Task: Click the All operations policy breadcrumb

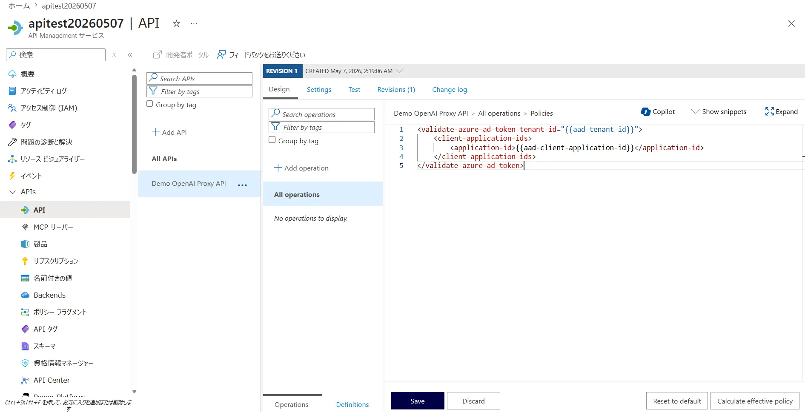Action: coord(499,114)
